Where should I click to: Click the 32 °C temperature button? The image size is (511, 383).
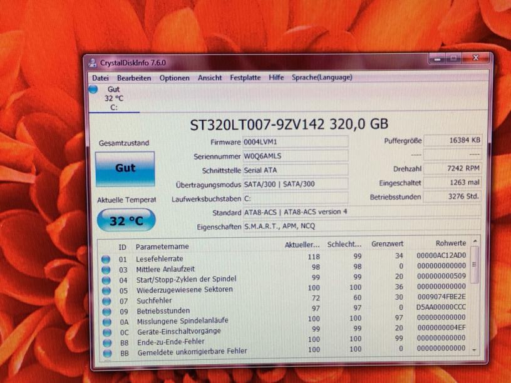coord(126,220)
